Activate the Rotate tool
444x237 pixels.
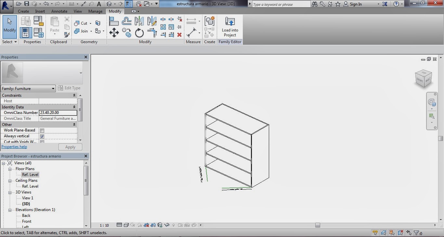(139, 33)
